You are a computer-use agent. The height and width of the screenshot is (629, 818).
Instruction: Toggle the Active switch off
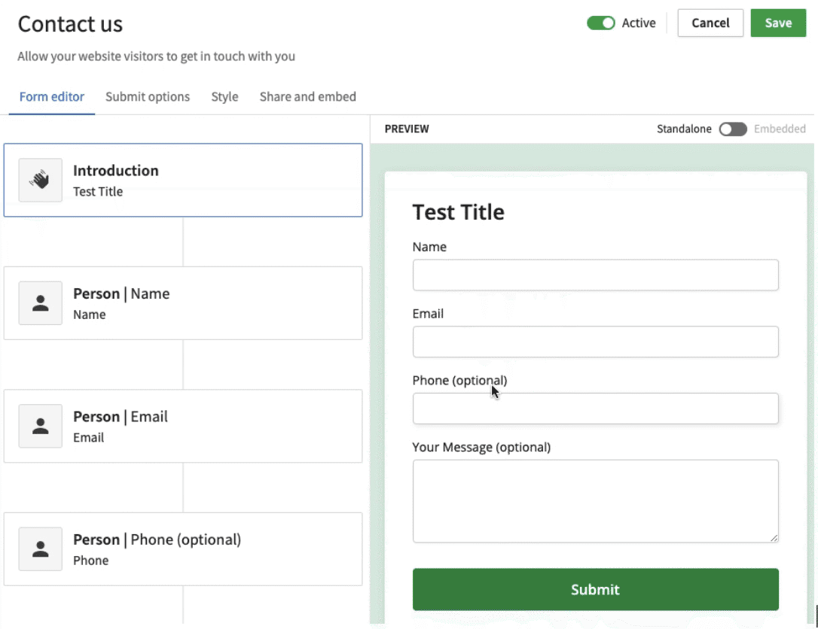(x=600, y=23)
